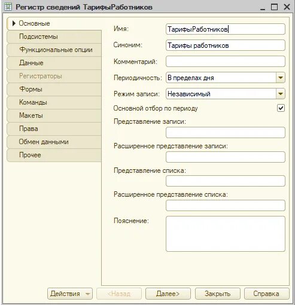Maximize the register properties window
The image size is (295, 305).
click(275, 7)
